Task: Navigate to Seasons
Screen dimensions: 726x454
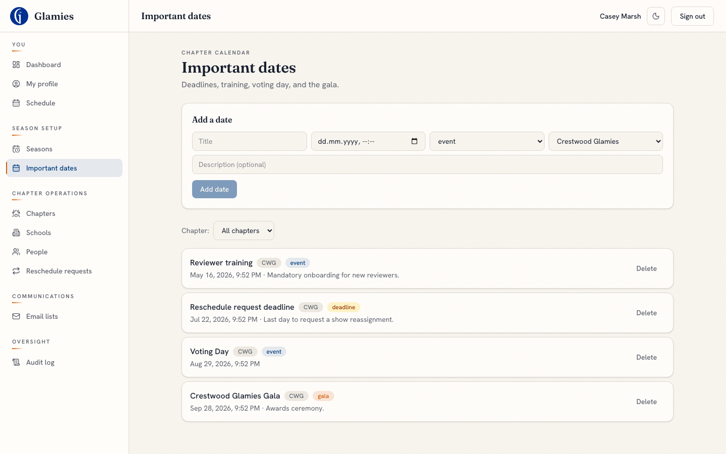Action: [x=65, y=149]
